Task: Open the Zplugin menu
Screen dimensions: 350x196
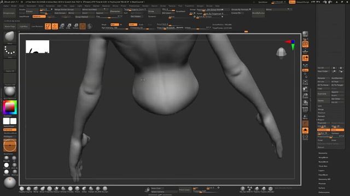Action: [x=200, y=6]
